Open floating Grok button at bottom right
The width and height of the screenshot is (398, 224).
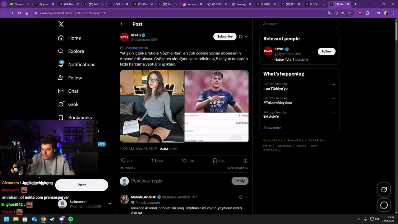pyautogui.click(x=384, y=189)
